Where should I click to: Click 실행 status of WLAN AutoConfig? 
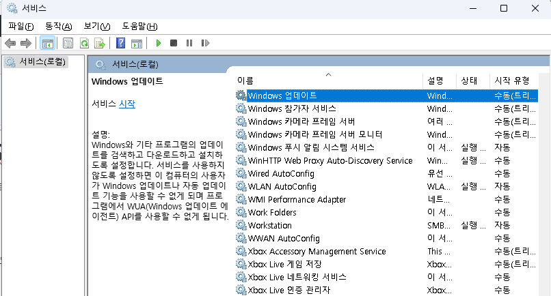click(x=473, y=187)
